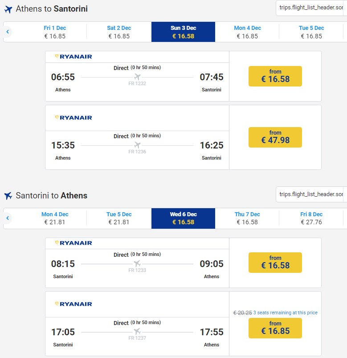Select the € 47.98 fare for 15:35 flight

tap(275, 137)
